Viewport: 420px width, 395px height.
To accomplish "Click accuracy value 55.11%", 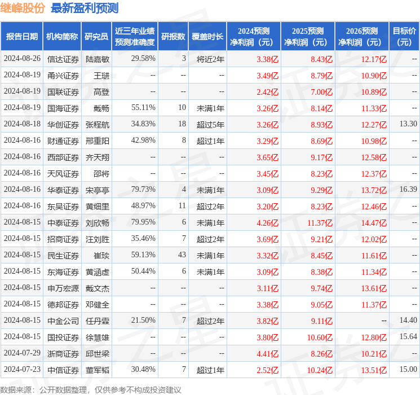I will click(x=143, y=107).
